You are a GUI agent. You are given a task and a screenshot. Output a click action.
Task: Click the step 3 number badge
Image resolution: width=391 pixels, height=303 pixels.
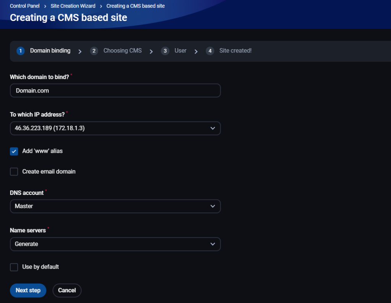[165, 51]
